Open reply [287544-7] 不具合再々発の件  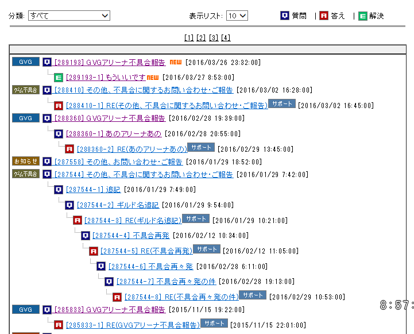167,282
